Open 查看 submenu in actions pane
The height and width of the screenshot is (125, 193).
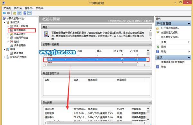click(x=164, y=42)
